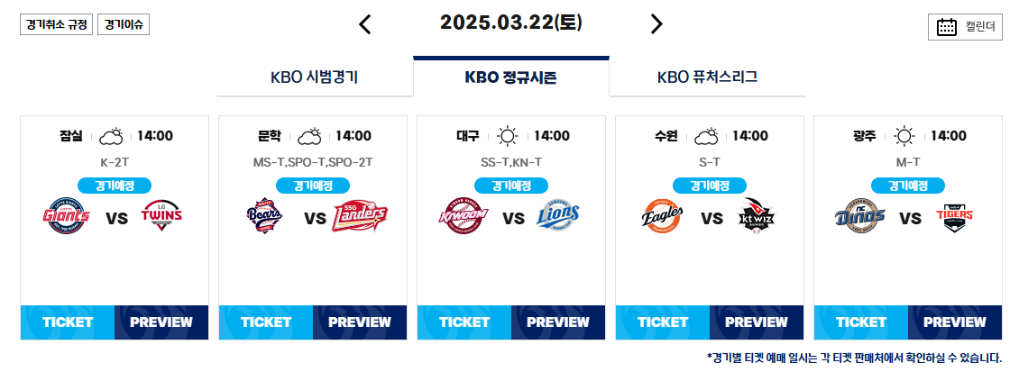Go to the previous date with left chevron
The image size is (1019, 381).
(x=364, y=24)
